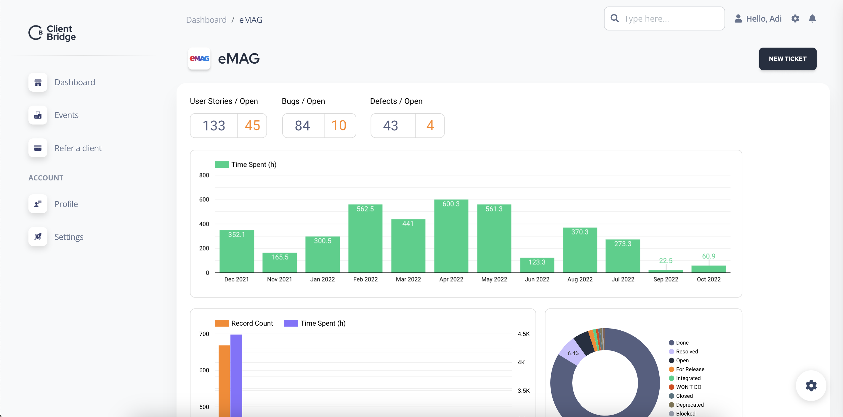843x417 pixels.
Task: Click the eMAG company logo thumbnail
Action: pyautogui.click(x=199, y=59)
